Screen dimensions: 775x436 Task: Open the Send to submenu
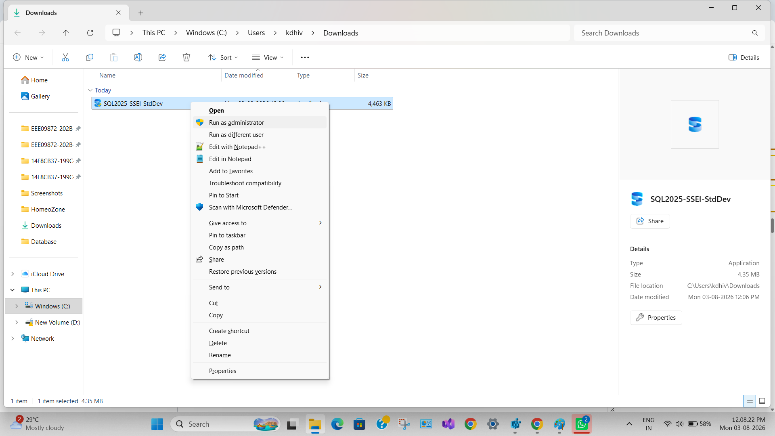pyautogui.click(x=260, y=287)
